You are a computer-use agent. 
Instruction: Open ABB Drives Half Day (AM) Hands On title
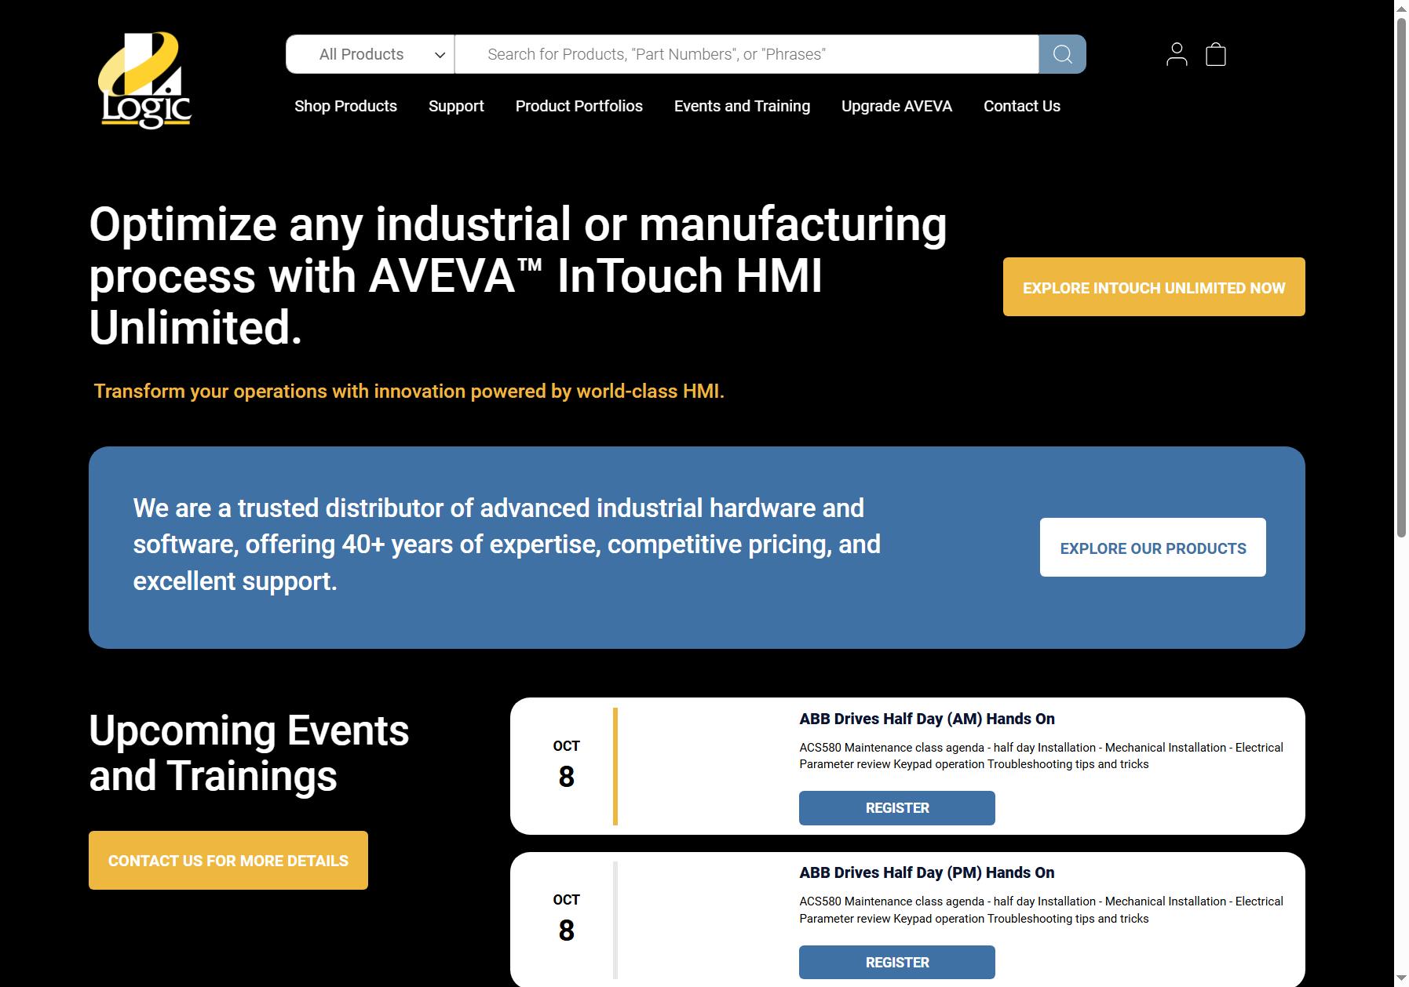926,719
